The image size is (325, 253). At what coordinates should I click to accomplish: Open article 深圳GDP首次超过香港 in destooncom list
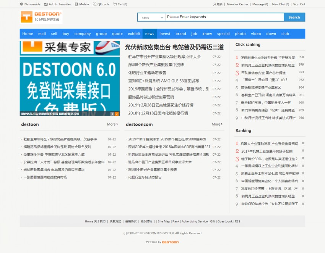(169, 147)
